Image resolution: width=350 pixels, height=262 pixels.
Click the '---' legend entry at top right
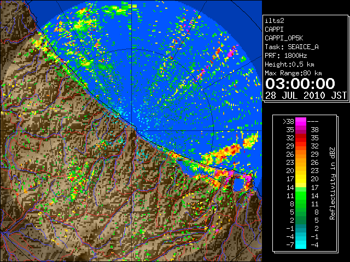point(313,121)
